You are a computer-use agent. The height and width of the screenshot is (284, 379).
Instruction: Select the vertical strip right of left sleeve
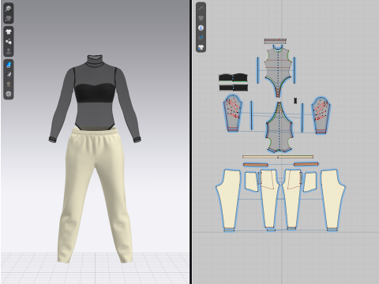pyautogui.click(x=251, y=115)
